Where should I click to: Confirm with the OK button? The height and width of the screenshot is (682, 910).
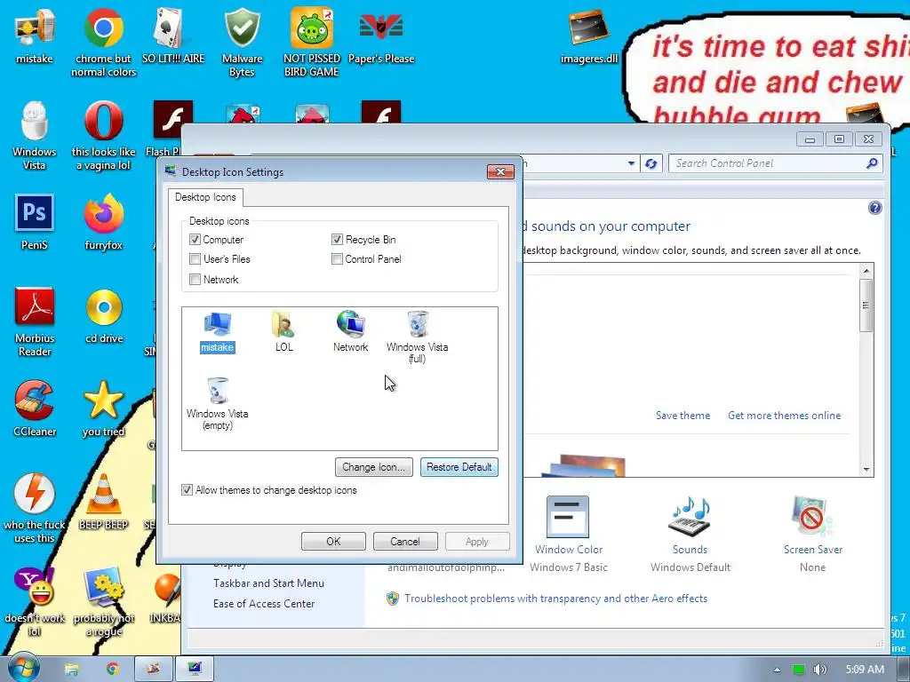tap(334, 541)
